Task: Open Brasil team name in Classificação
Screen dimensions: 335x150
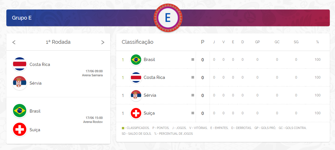Action: pyautogui.click(x=149, y=60)
